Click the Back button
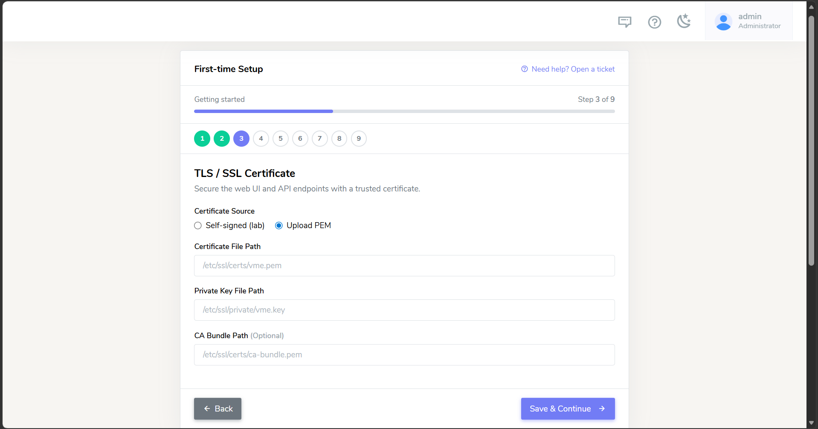The height and width of the screenshot is (429, 818). pos(218,409)
